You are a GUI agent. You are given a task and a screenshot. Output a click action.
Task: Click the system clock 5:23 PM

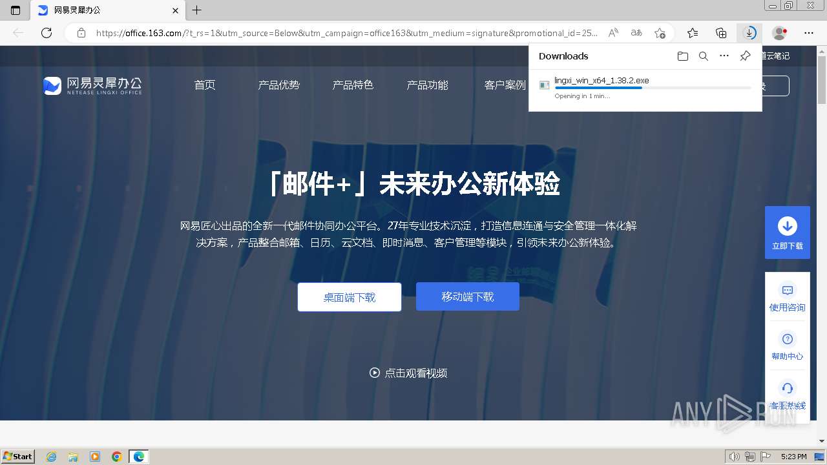pyautogui.click(x=794, y=457)
